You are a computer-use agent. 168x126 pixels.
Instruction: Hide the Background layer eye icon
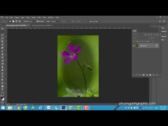coord(134,46)
